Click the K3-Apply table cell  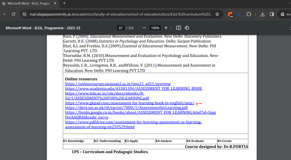[140, 141]
